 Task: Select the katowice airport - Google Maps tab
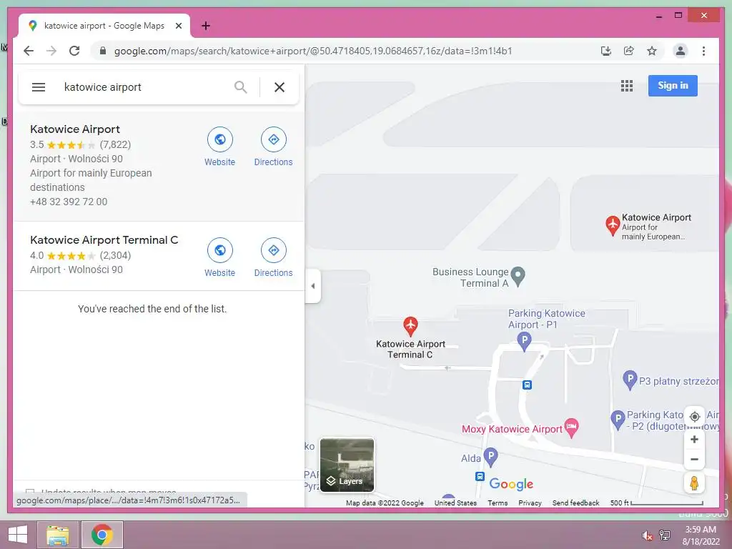tap(104, 26)
